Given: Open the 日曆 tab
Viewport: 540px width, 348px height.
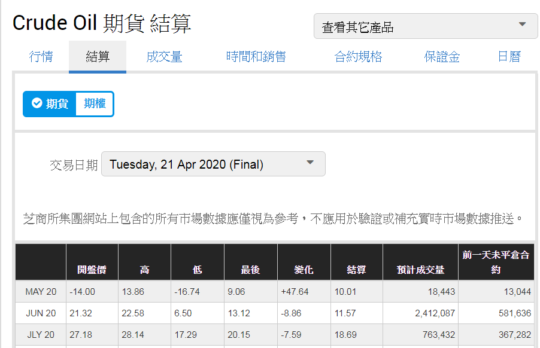Looking at the screenshot, I should pos(509,57).
